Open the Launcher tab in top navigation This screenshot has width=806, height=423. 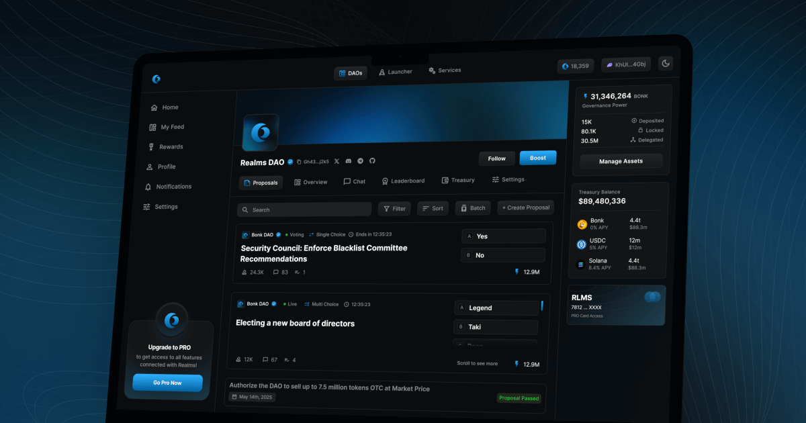tap(396, 72)
